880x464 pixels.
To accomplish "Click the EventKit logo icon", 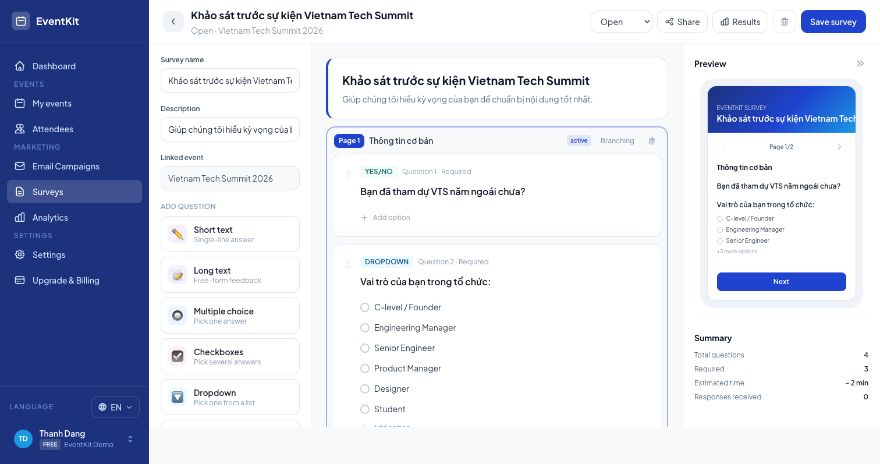I will click(21, 21).
